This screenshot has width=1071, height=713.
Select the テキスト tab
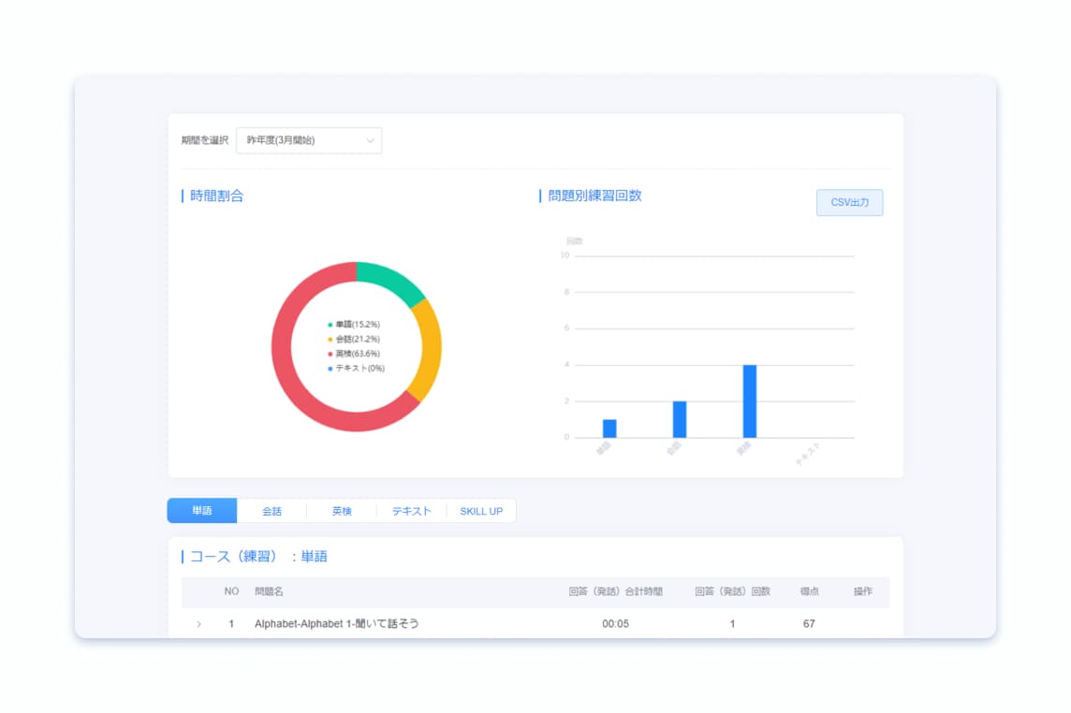412,511
